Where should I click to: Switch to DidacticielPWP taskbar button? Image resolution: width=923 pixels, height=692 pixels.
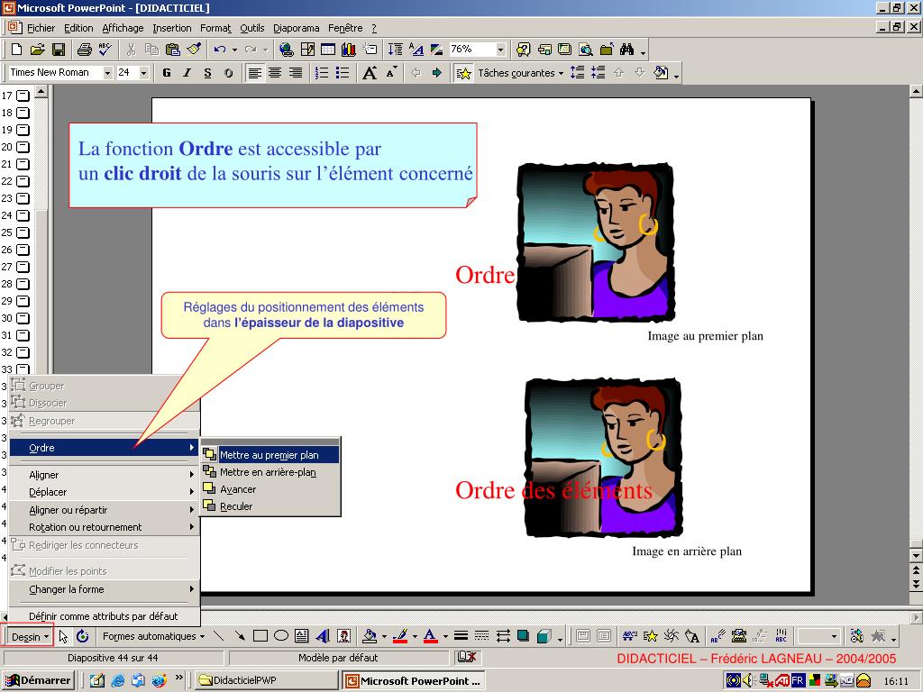[266, 680]
